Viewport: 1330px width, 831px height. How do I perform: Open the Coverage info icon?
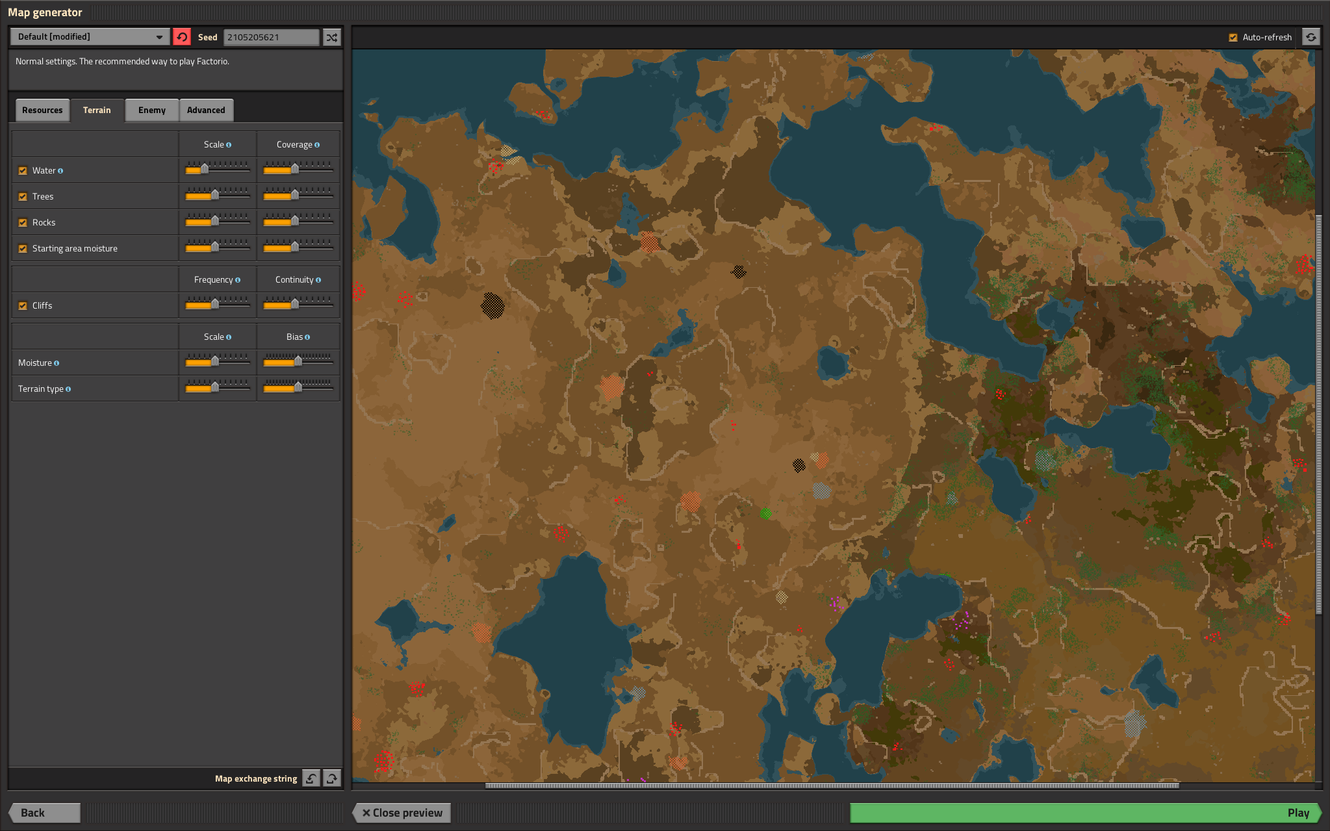(x=317, y=145)
